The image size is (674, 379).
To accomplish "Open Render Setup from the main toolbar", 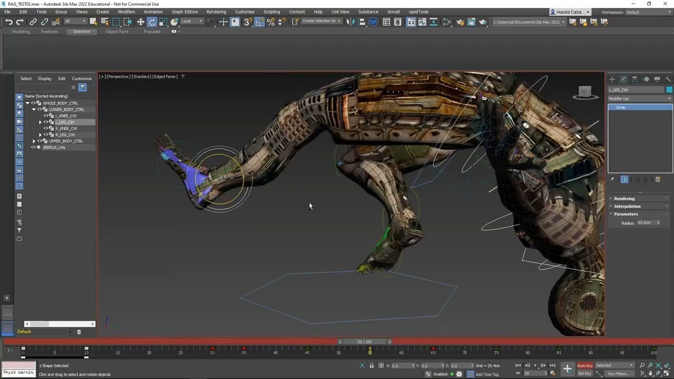I will (460, 22).
